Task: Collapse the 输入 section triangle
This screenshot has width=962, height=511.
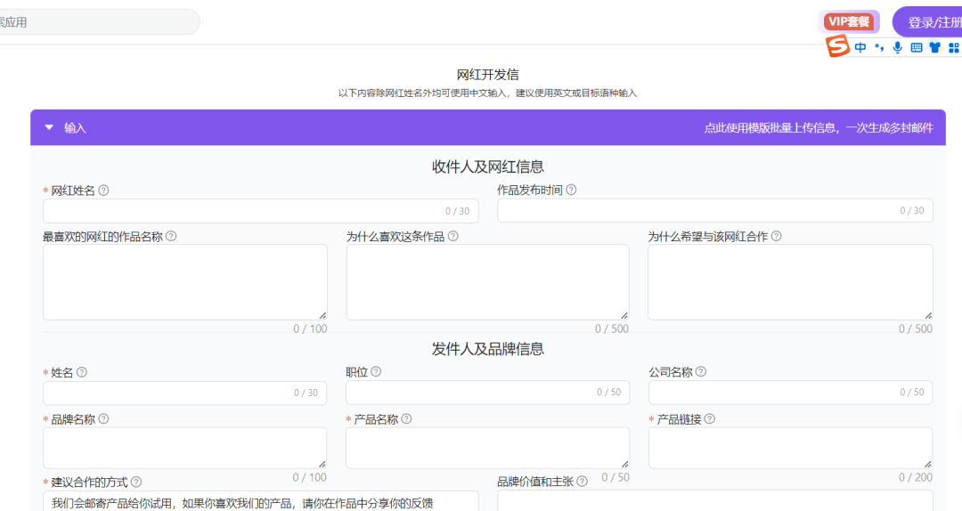Action: 49,127
